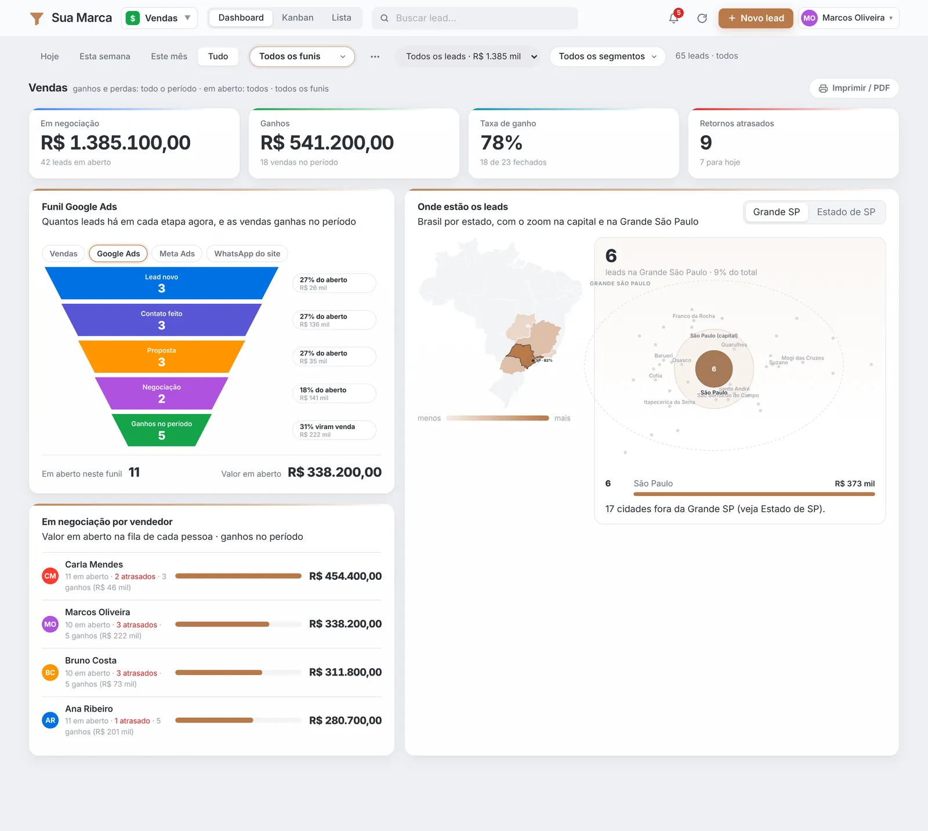The width and height of the screenshot is (928, 831).
Task: Filter period to Esta semana
Action: click(105, 56)
